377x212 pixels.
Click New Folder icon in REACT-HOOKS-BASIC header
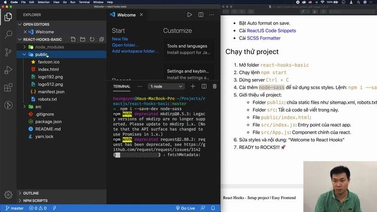coord(82,39)
